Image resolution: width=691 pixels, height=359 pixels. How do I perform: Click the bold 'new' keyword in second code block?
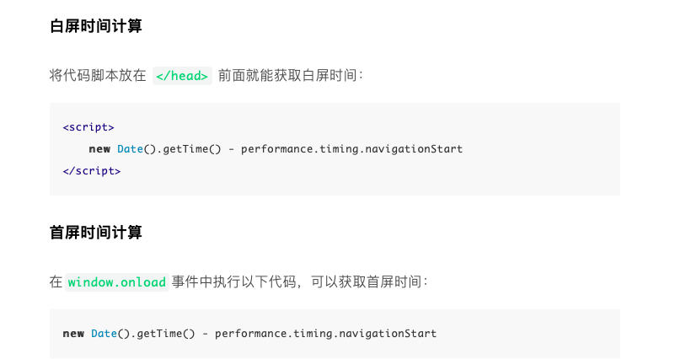tap(73, 334)
